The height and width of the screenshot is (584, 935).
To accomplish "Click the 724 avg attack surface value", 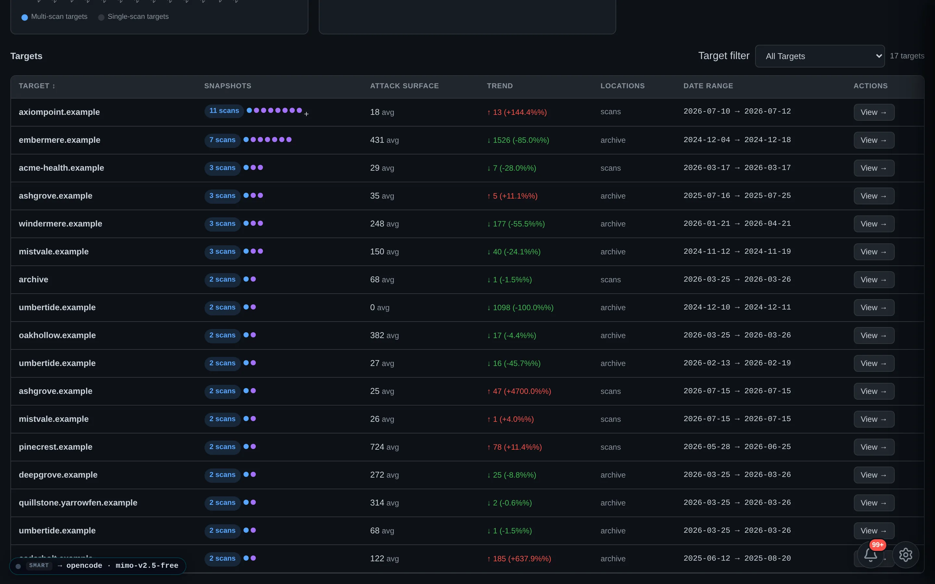I will [384, 447].
